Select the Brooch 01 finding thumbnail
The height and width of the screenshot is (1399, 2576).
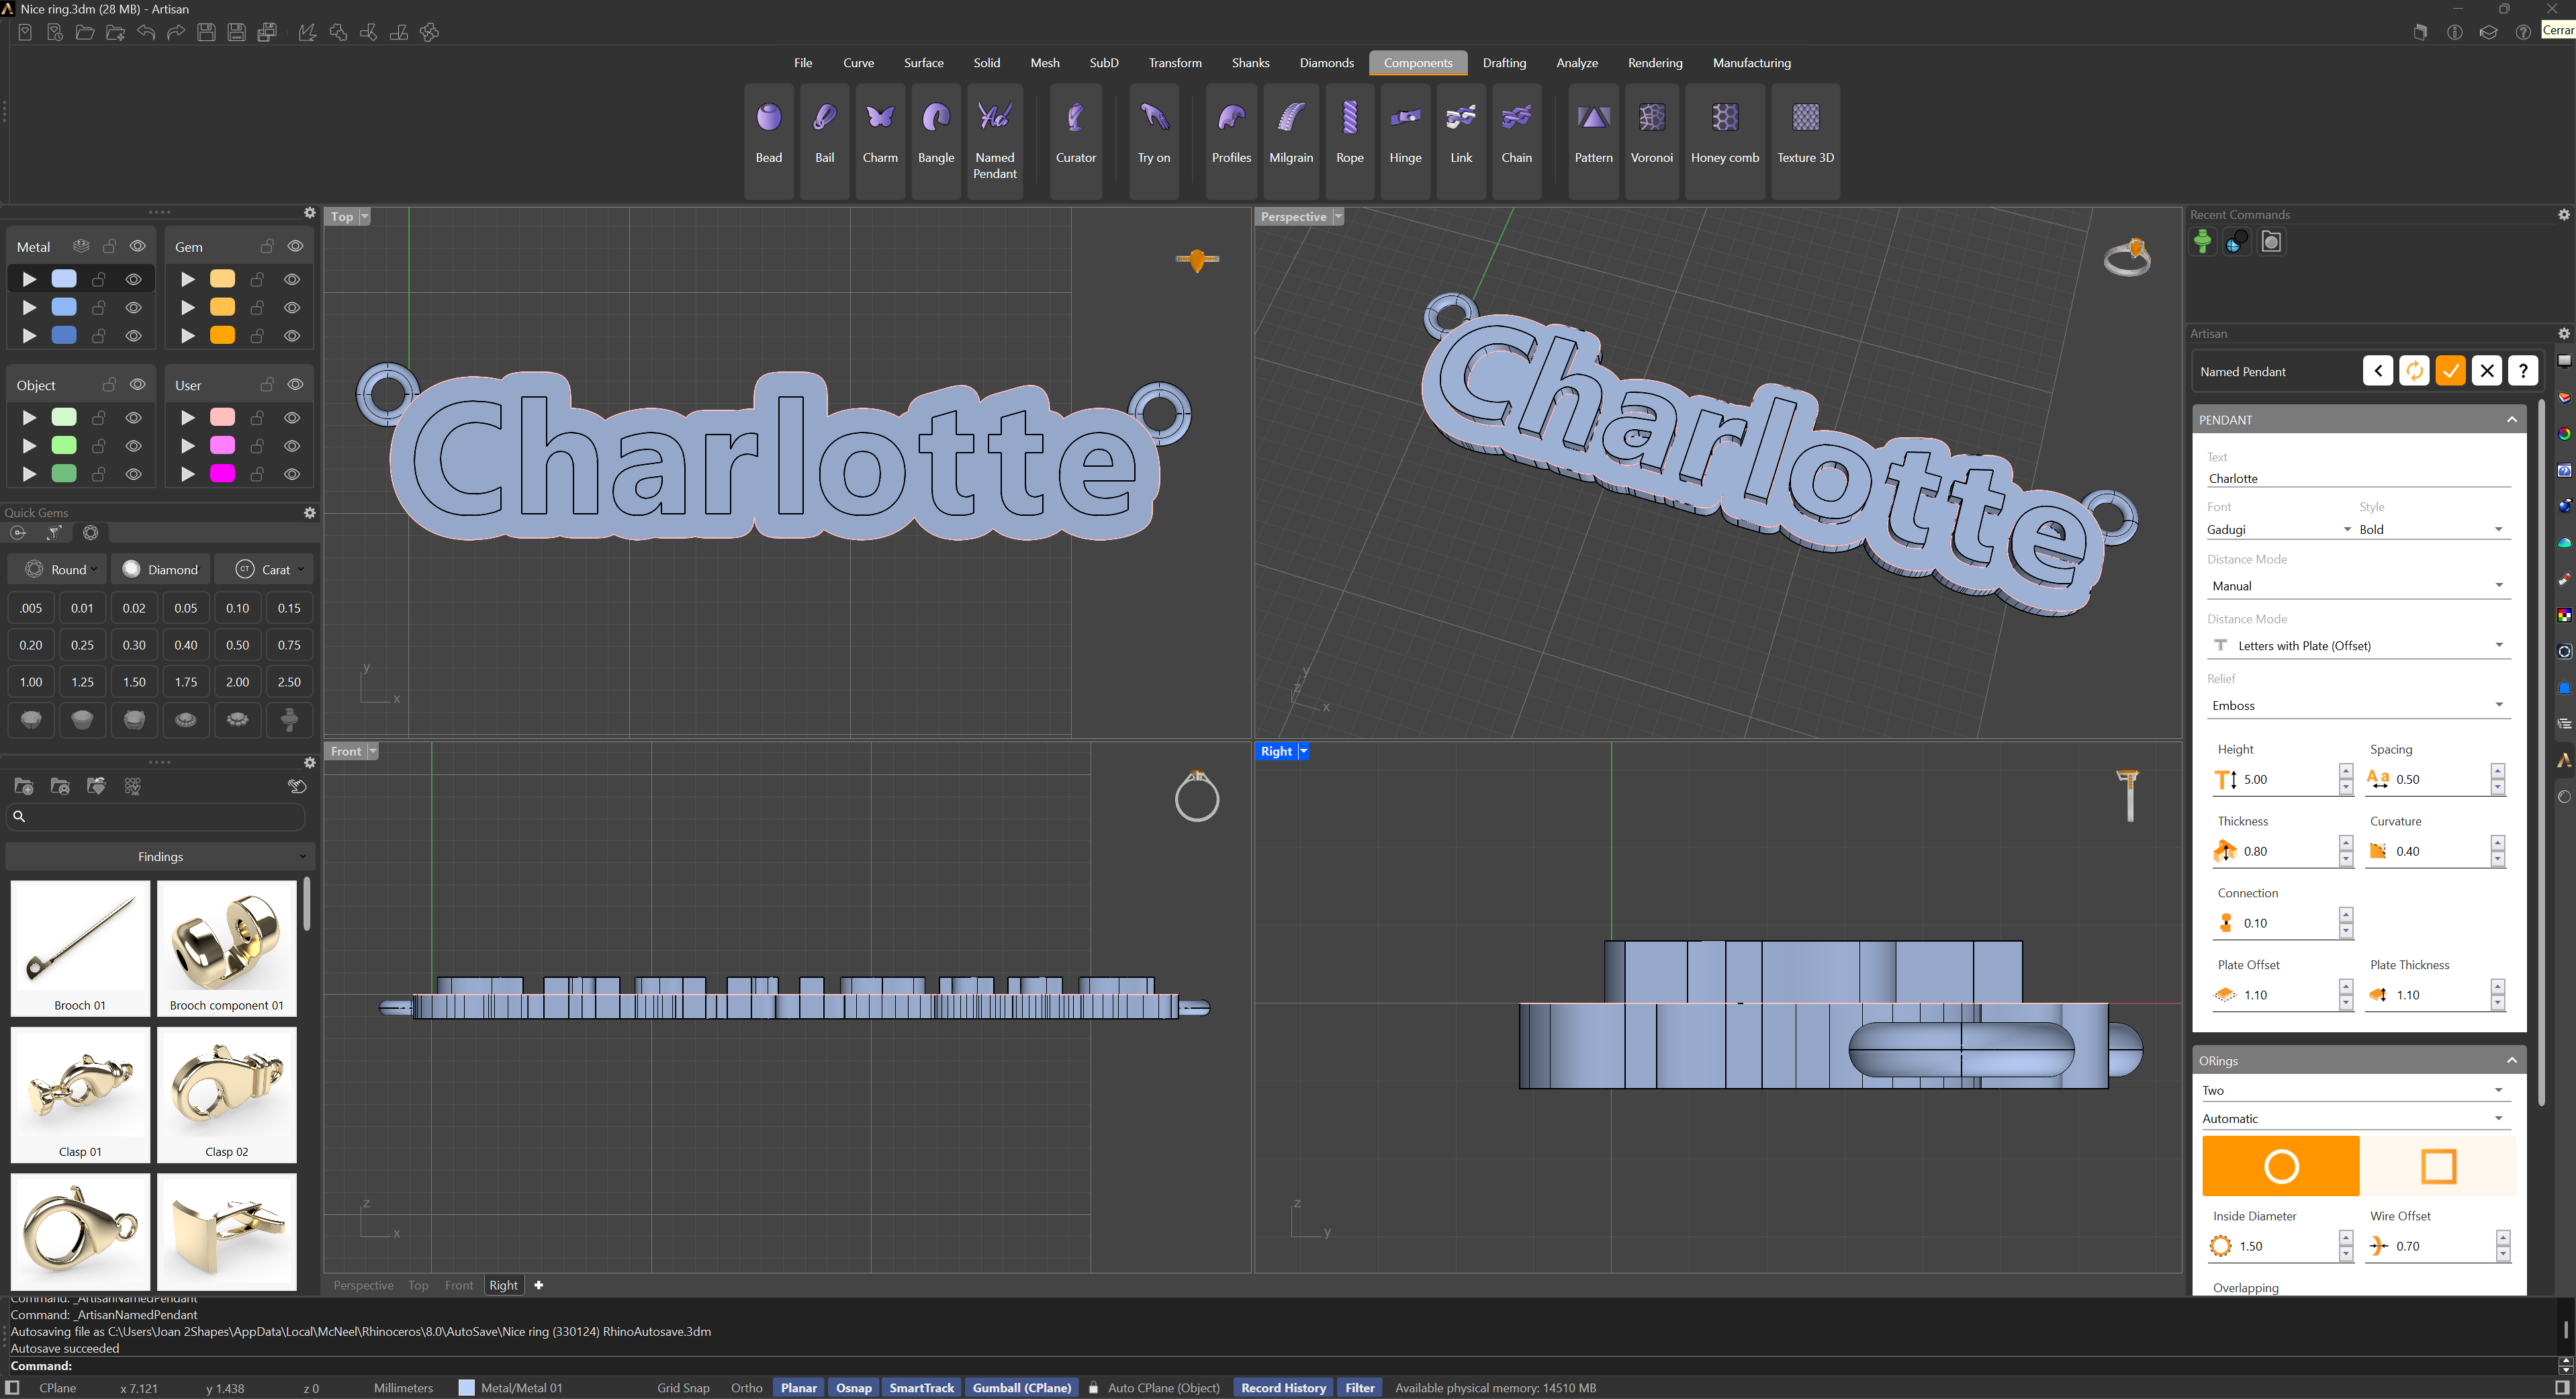[80, 948]
